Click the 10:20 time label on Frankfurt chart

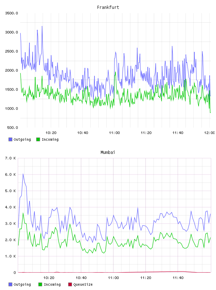[x=51, y=133]
